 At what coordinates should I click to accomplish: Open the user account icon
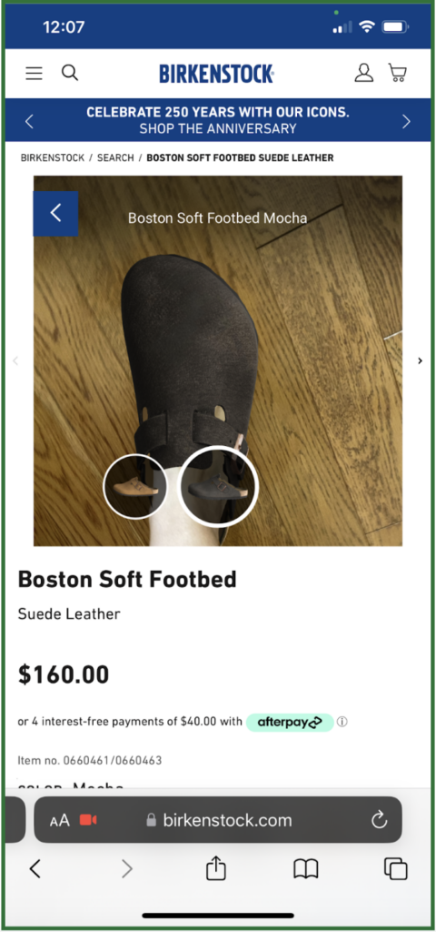363,73
